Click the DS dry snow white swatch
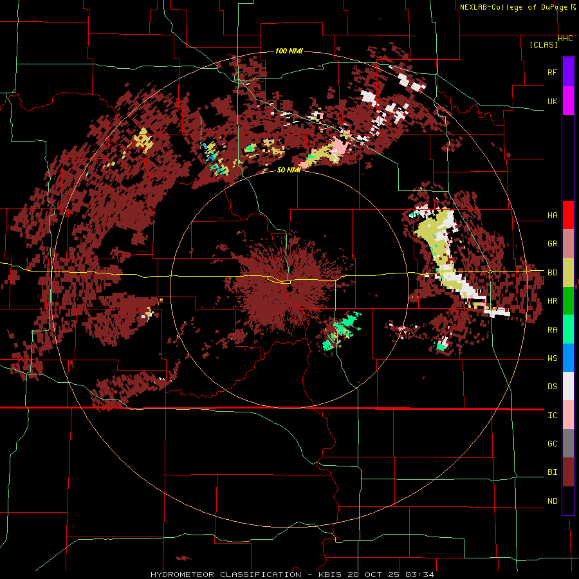579x579 pixels. [568, 386]
